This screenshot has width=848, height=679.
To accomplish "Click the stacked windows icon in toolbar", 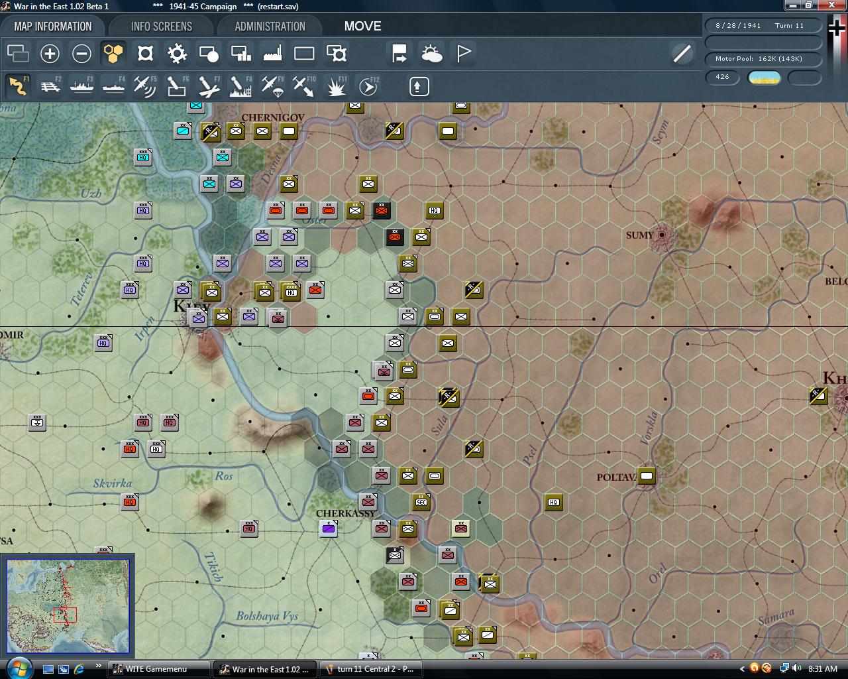I will tap(18, 54).
